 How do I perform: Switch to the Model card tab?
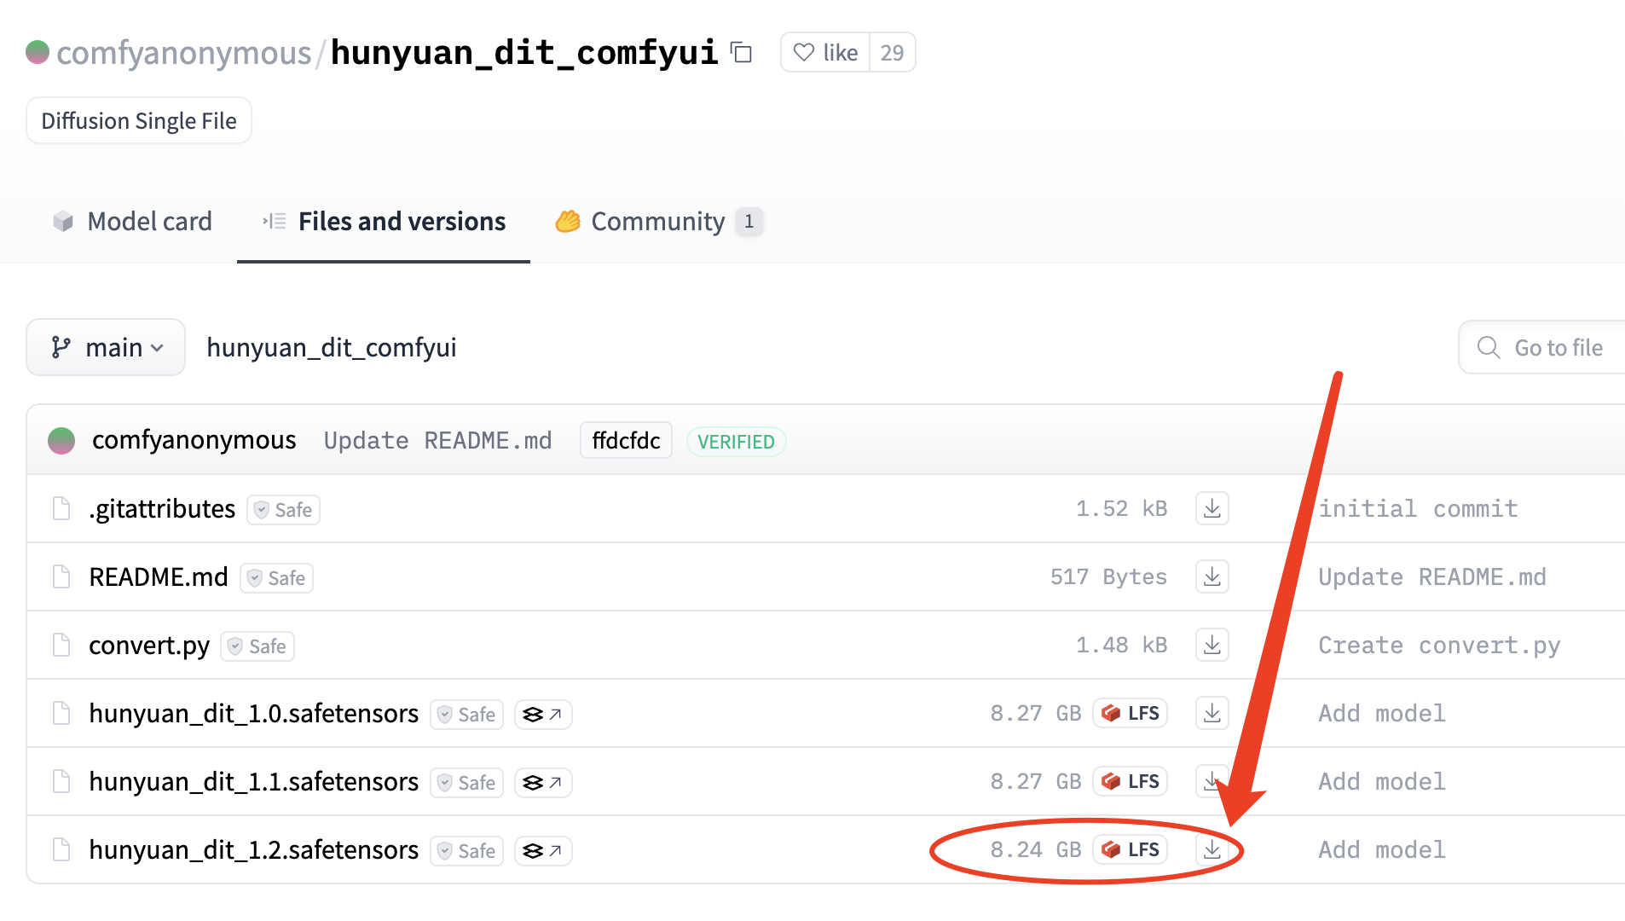pos(132,222)
